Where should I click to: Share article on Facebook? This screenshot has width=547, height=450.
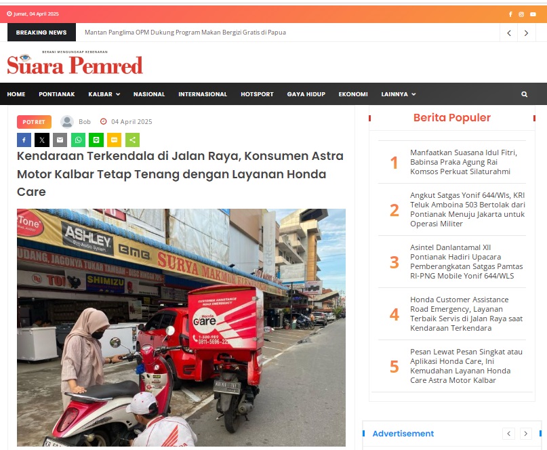coord(24,140)
